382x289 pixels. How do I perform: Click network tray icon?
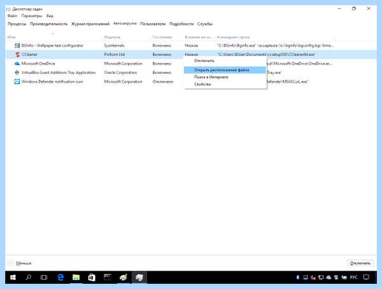pyautogui.click(x=321, y=278)
